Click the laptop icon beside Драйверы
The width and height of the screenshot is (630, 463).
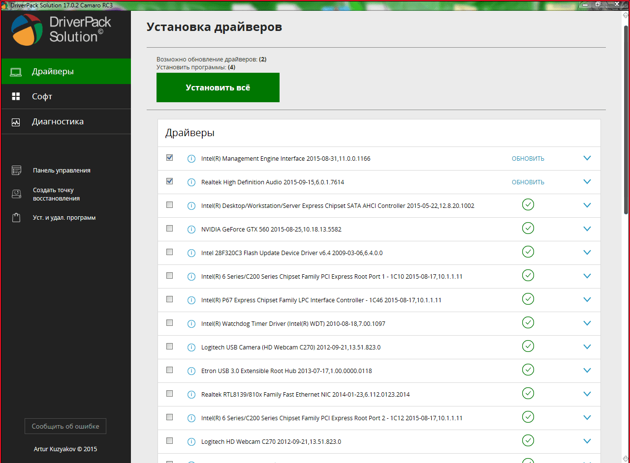click(x=16, y=72)
